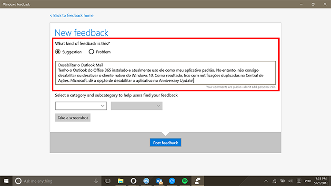Viewport: 331px width, 186px height.
Task: Open the category dropdown
Action: tap(81, 106)
